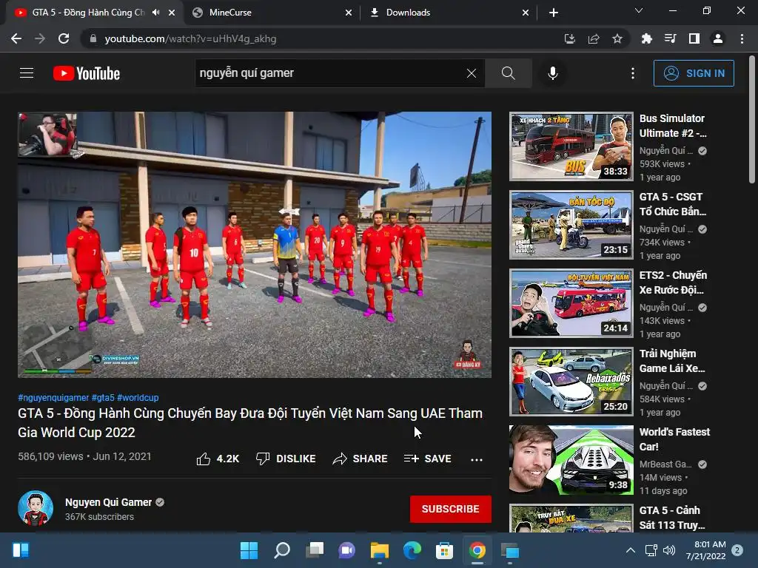The width and height of the screenshot is (758, 568).
Task: Select the GTA 5 YouTube tab
Action: pyautogui.click(x=89, y=13)
